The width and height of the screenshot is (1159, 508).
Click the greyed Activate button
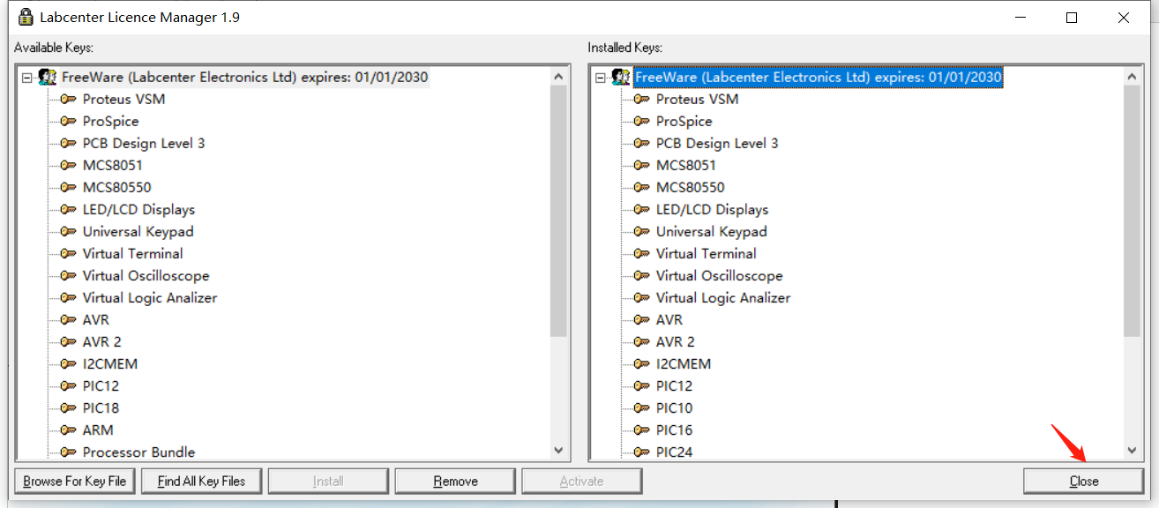pos(582,481)
